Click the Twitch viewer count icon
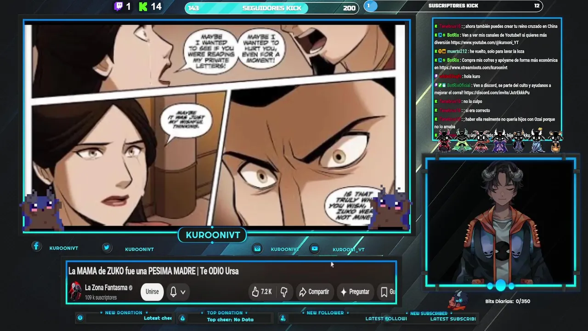Viewport: 588px width, 331px height. [x=119, y=6]
